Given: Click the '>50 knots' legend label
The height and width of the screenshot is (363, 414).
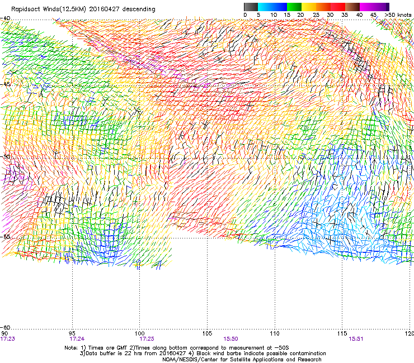Looking at the screenshot, I should pos(398,15).
